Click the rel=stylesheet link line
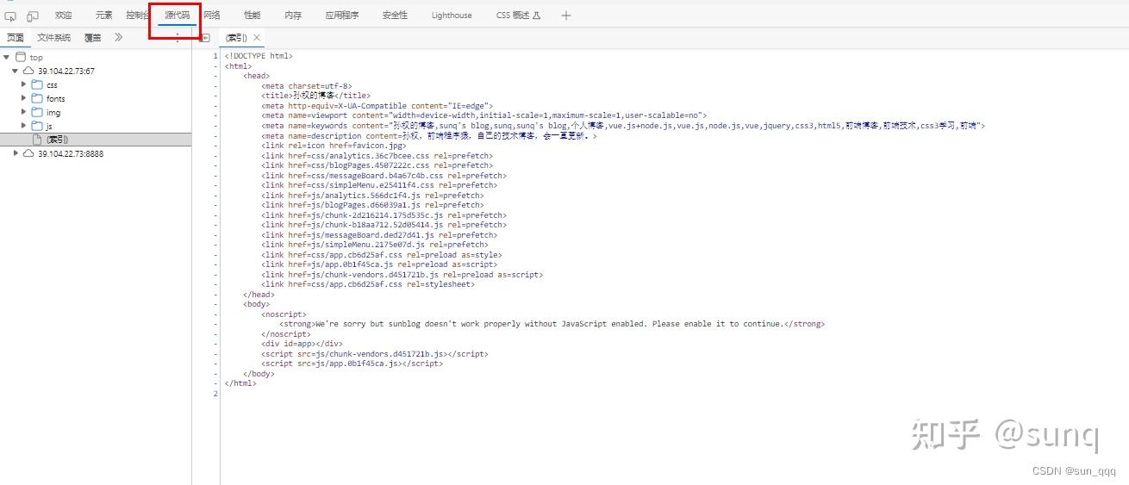 (368, 284)
